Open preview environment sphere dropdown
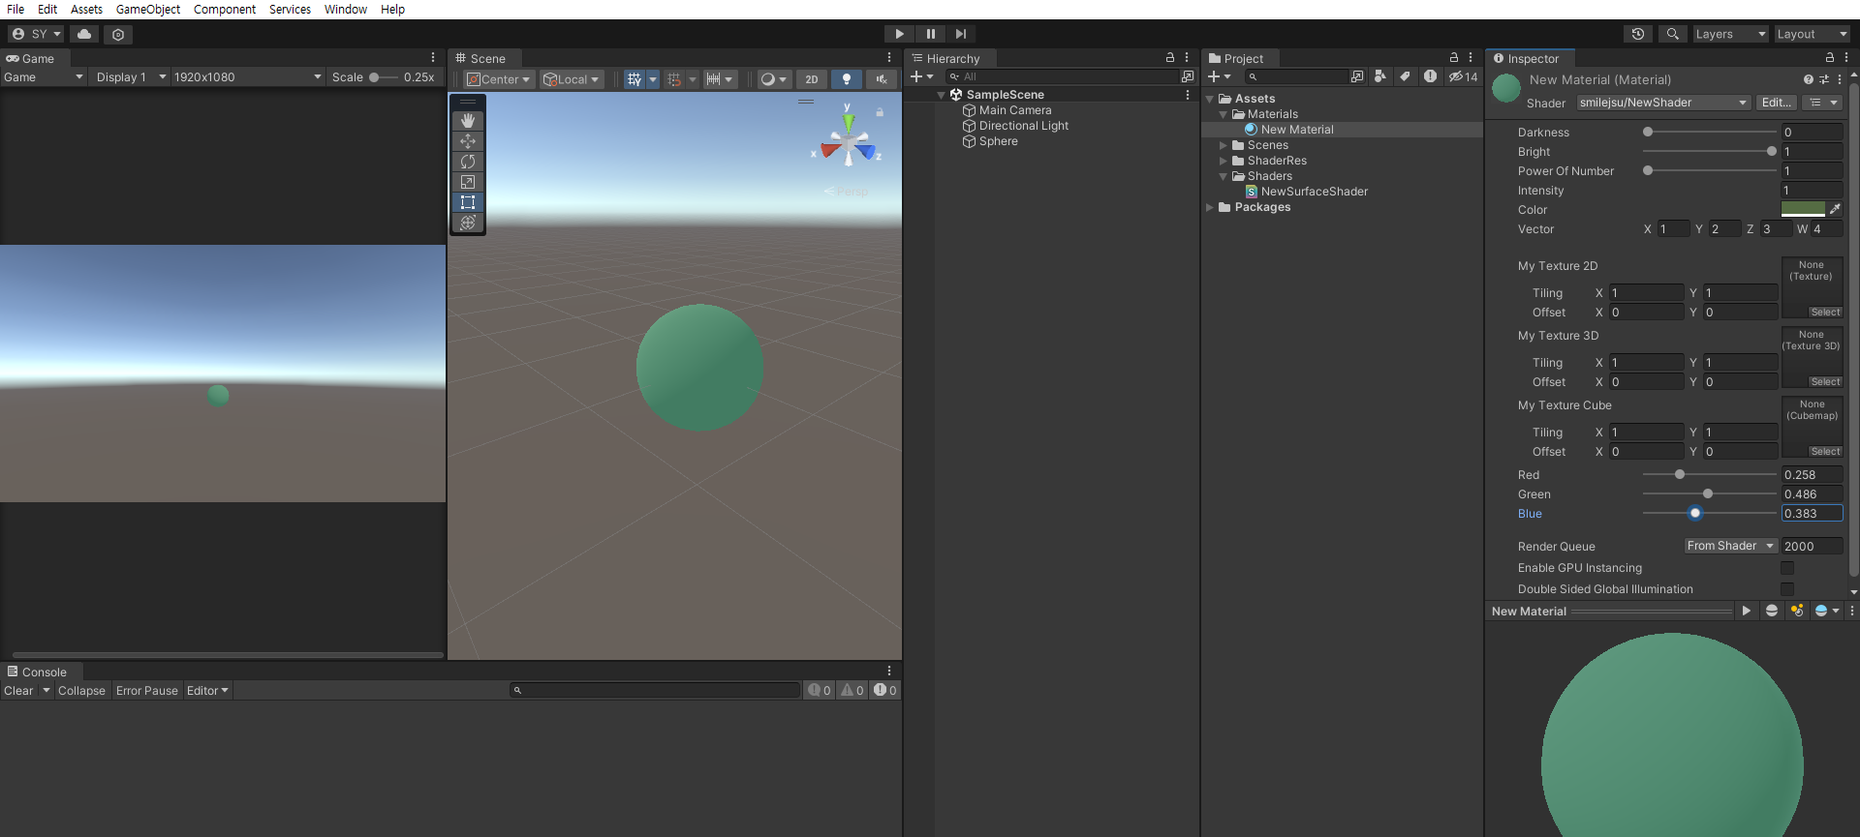The image size is (1860, 837). [1826, 611]
